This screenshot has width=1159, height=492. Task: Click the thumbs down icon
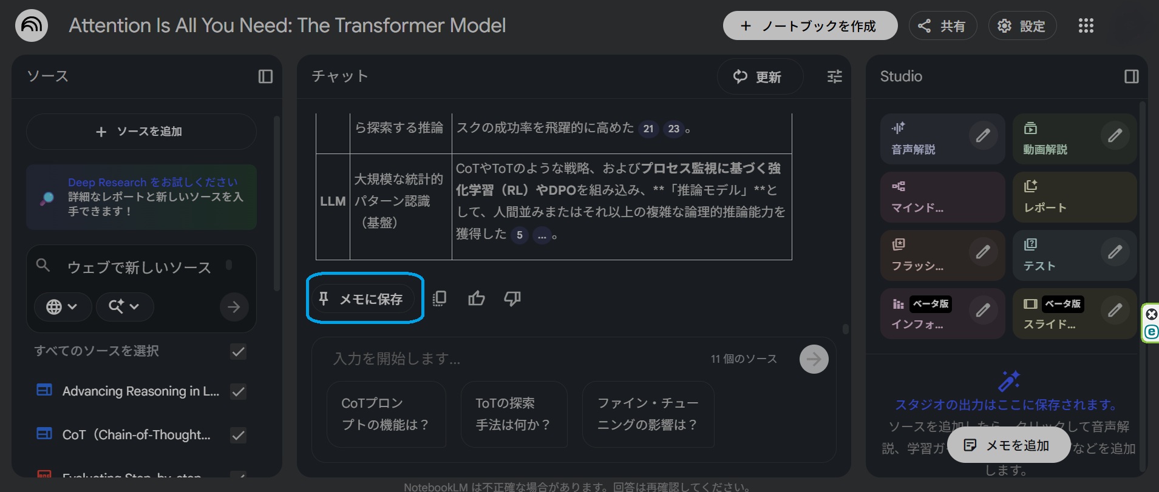[x=512, y=298]
